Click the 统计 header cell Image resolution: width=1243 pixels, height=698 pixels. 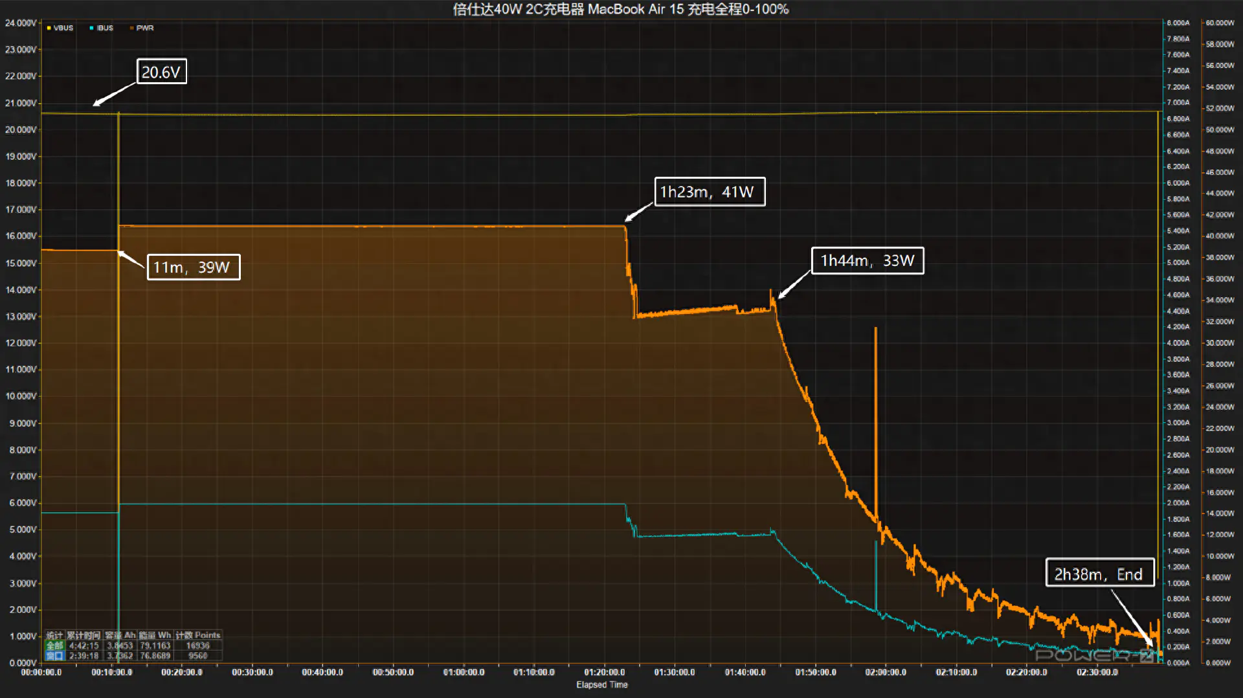tap(54, 635)
